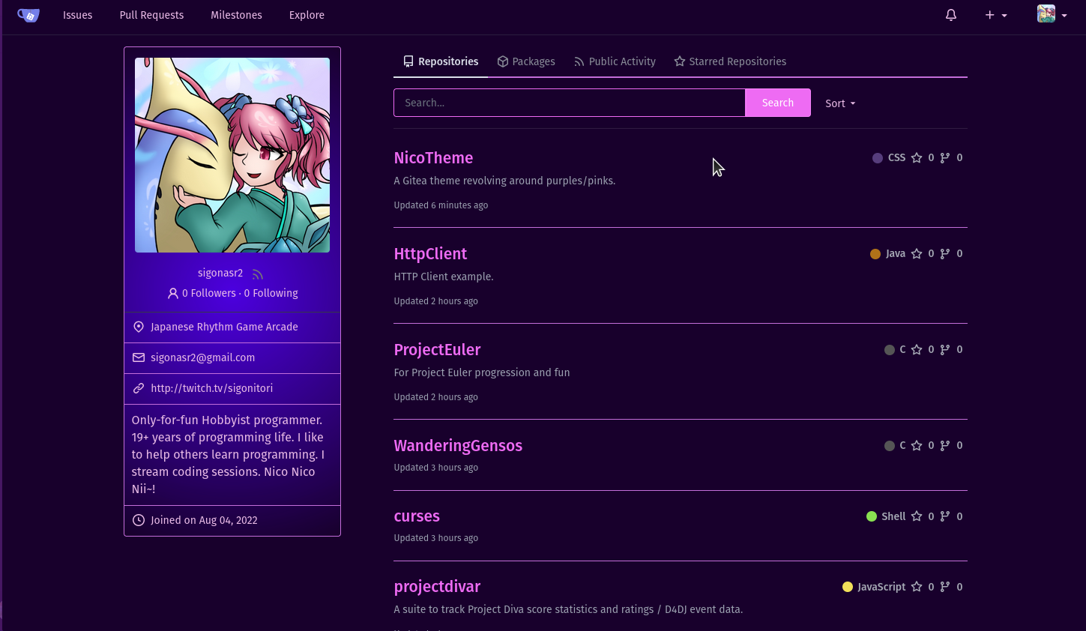Open Explore in top navigation

coord(307,15)
